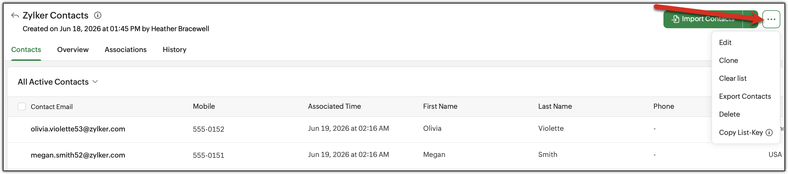Click the three-dot more options button
This screenshot has height=174, width=788.
pyautogui.click(x=771, y=19)
